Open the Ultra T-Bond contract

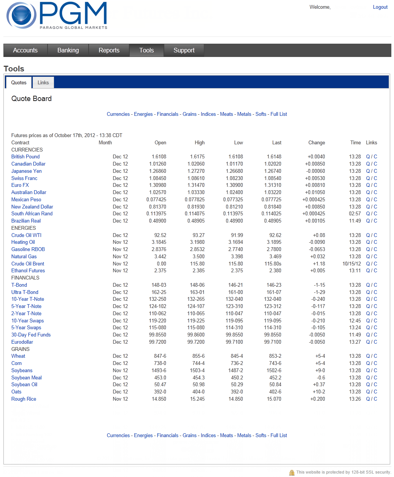25,292
